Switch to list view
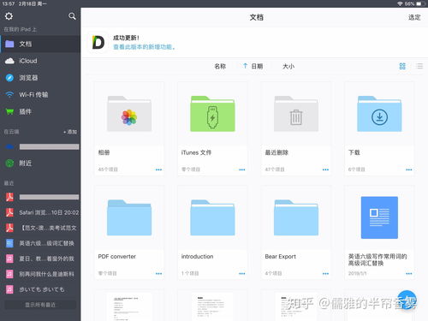This screenshot has height=321, width=428. (419, 66)
